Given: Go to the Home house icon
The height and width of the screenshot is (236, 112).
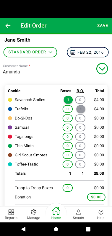Looking at the screenshot, I should tap(56, 211).
